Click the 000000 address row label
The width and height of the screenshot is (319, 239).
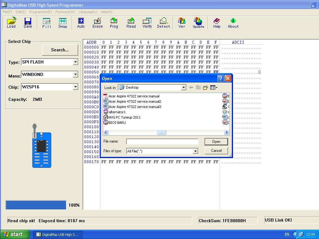pyautogui.click(x=91, y=47)
